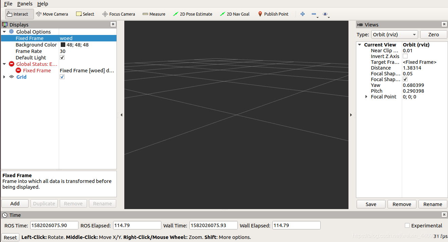448x242 pixels.
Task: Select the Move Camera tool
Action: (x=52, y=14)
